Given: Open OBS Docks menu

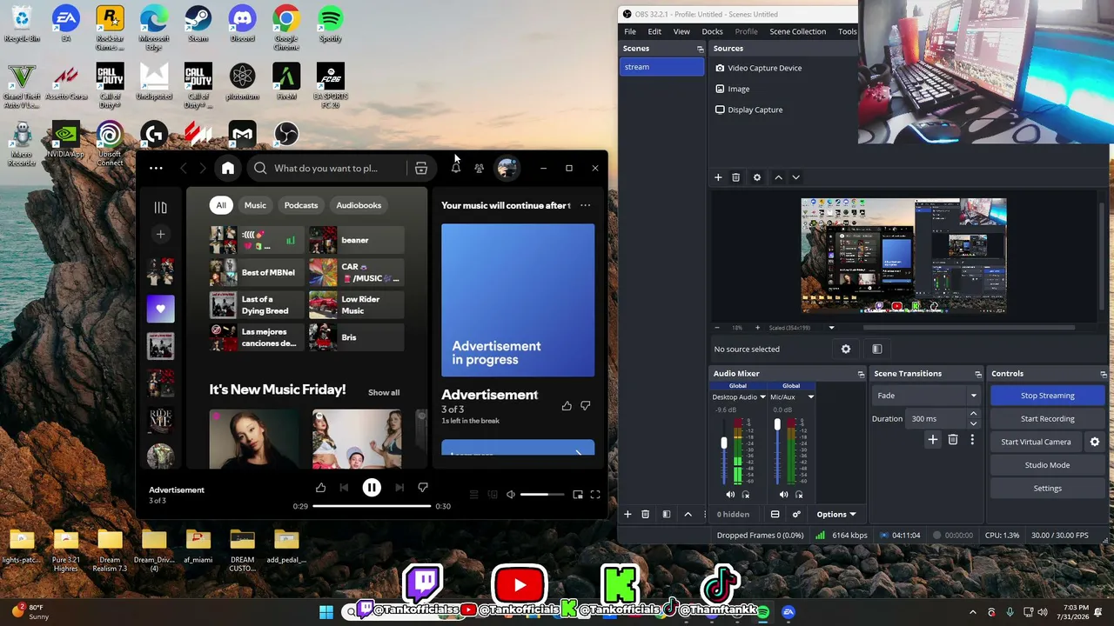Looking at the screenshot, I should click(712, 31).
